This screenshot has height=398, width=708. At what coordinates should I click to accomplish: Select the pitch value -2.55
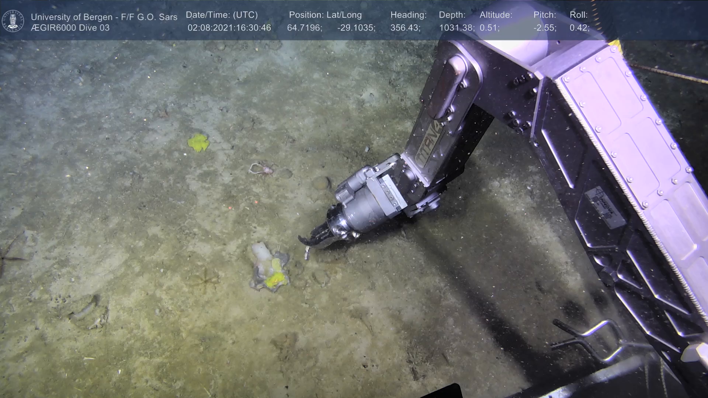(545, 28)
